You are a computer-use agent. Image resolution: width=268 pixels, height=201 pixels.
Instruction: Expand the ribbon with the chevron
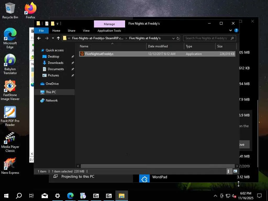231,30
